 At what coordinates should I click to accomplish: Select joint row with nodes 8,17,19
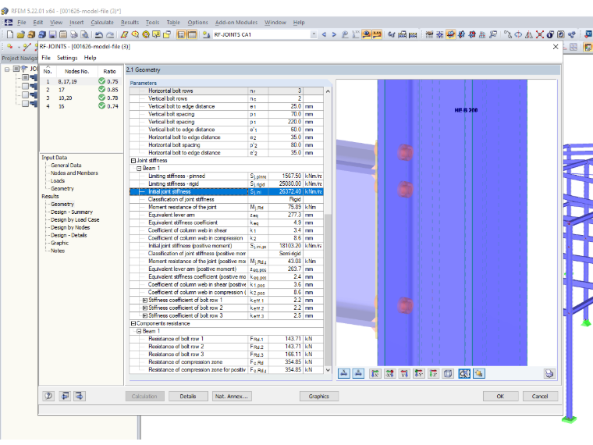click(81, 81)
